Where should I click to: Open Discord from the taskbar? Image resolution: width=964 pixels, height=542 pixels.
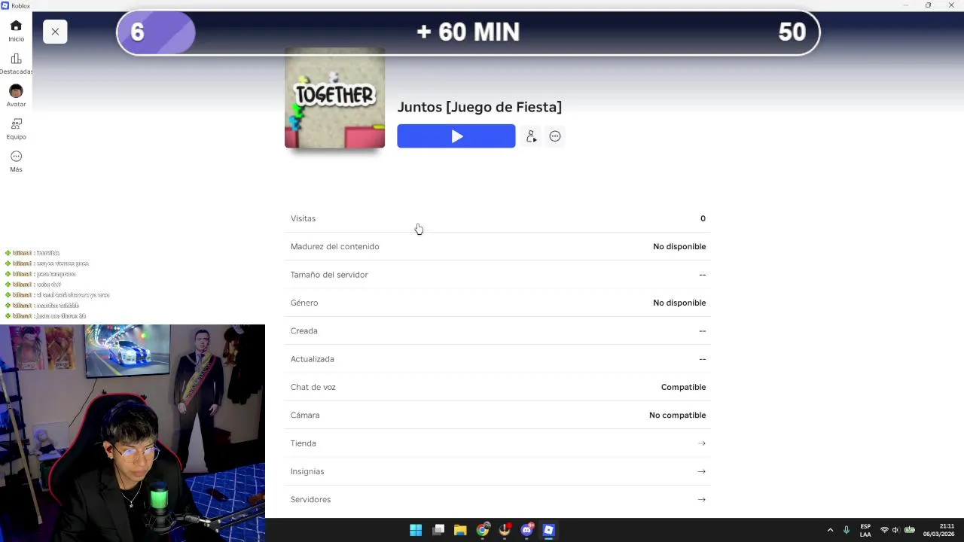pyautogui.click(x=527, y=530)
